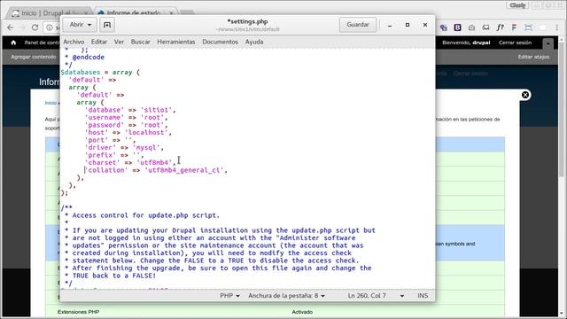
Task: Click the @endcode comment line
Action: pyautogui.click(x=89, y=57)
